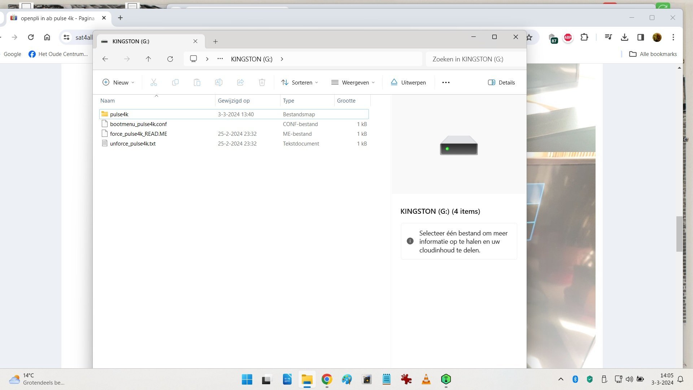Go up one folder level
Image resolution: width=693 pixels, height=390 pixels.
[x=148, y=59]
